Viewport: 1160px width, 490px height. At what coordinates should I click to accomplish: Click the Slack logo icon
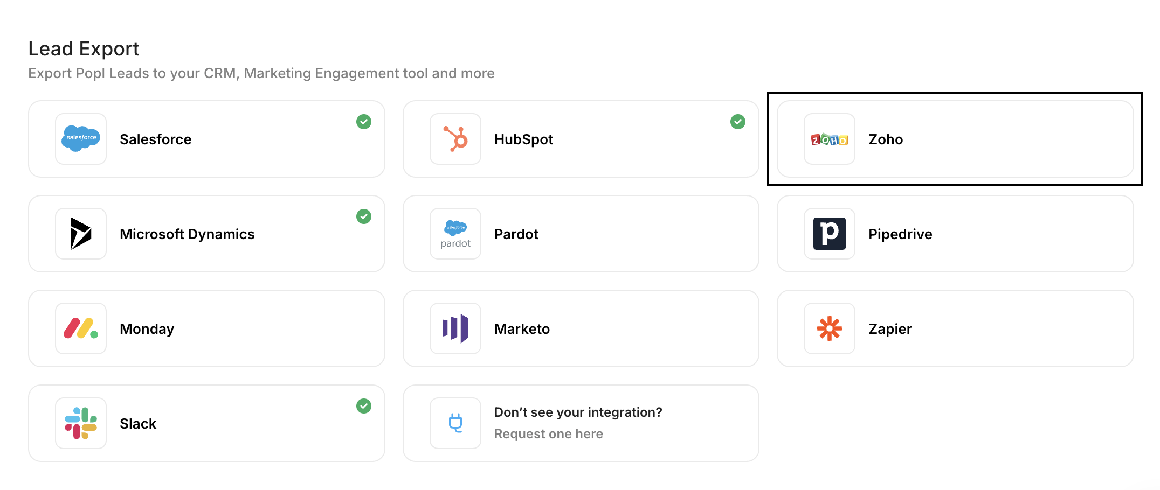tap(81, 423)
